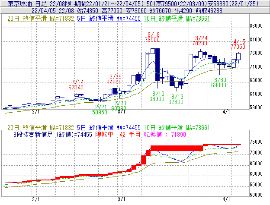
Task: Click the 始74350 opening price
Action: point(88,11)
